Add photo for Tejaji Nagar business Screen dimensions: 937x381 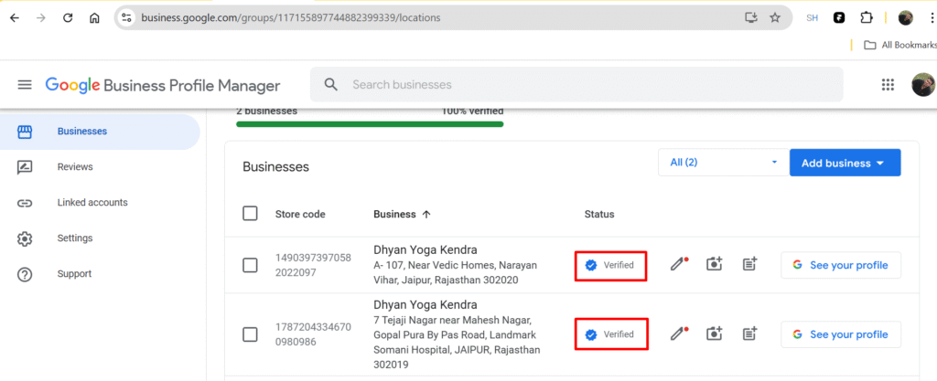point(714,334)
